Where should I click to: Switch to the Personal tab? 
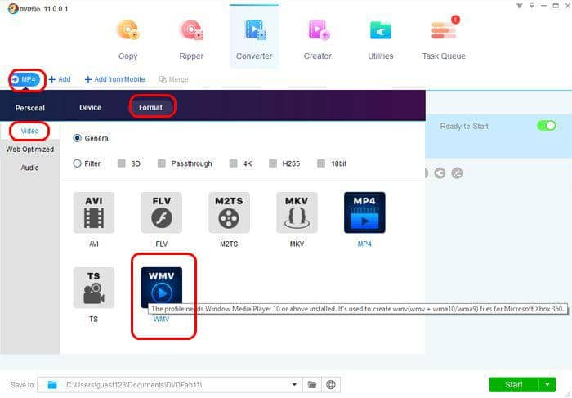30,108
